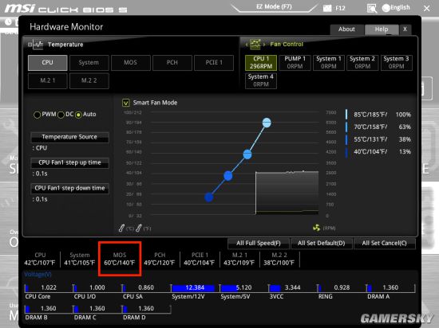Select the System 3 fan header
The image size is (439, 328).
pyautogui.click(x=396, y=63)
